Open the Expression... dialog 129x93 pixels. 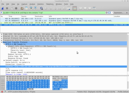click(119, 13)
